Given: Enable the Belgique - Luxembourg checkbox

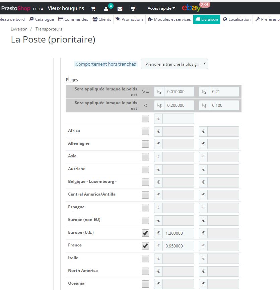Looking at the screenshot, I should [145, 182].
